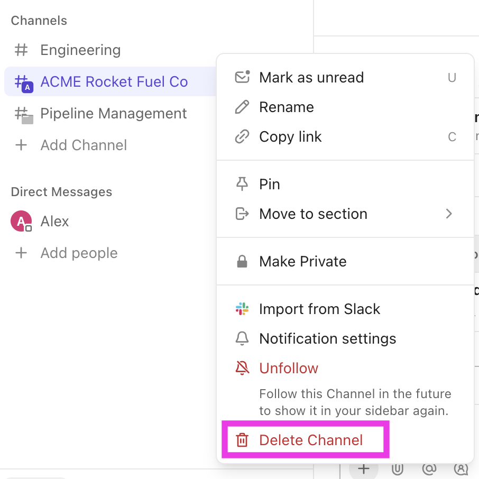This screenshot has width=479, height=479.
Task: Click Add Channel in the sidebar
Action: coord(84,145)
